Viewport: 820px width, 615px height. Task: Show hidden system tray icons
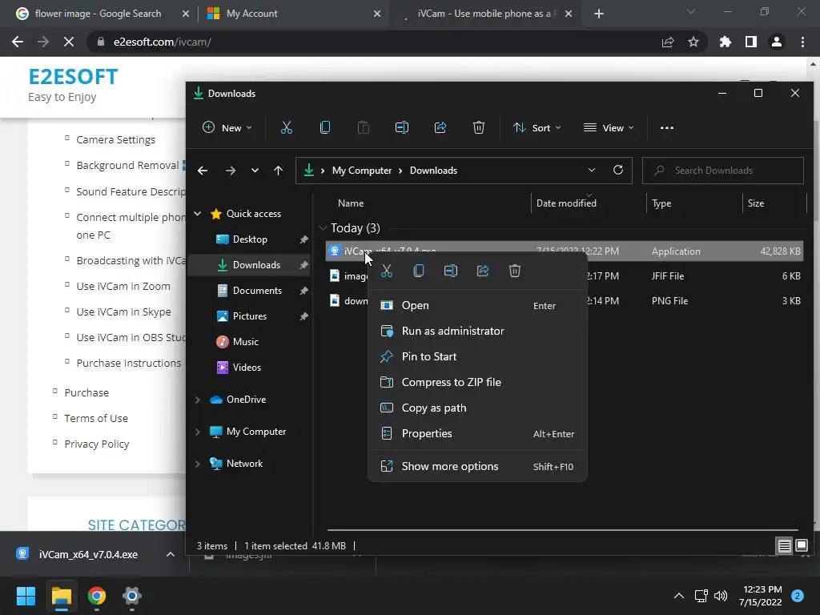pyautogui.click(x=679, y=596)
